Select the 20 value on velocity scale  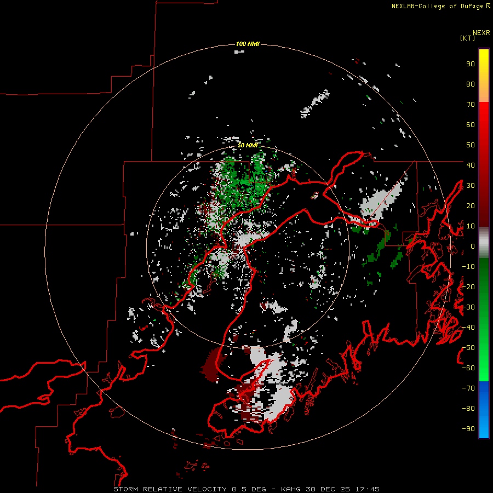pos(471,205)
